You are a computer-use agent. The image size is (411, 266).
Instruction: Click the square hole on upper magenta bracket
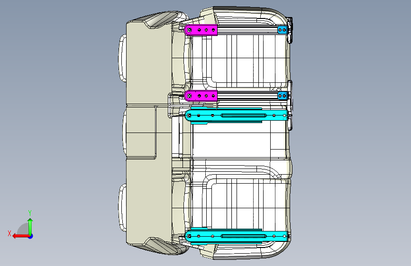(190, 30)
